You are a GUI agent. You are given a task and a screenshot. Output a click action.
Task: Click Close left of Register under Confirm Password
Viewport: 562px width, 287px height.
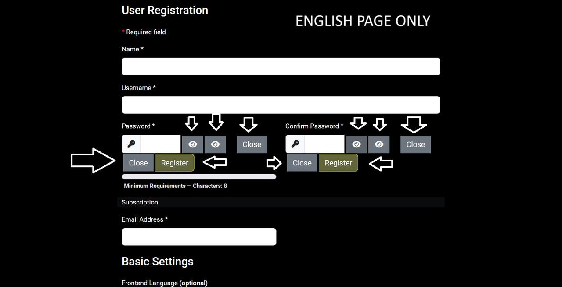(302, 163)
